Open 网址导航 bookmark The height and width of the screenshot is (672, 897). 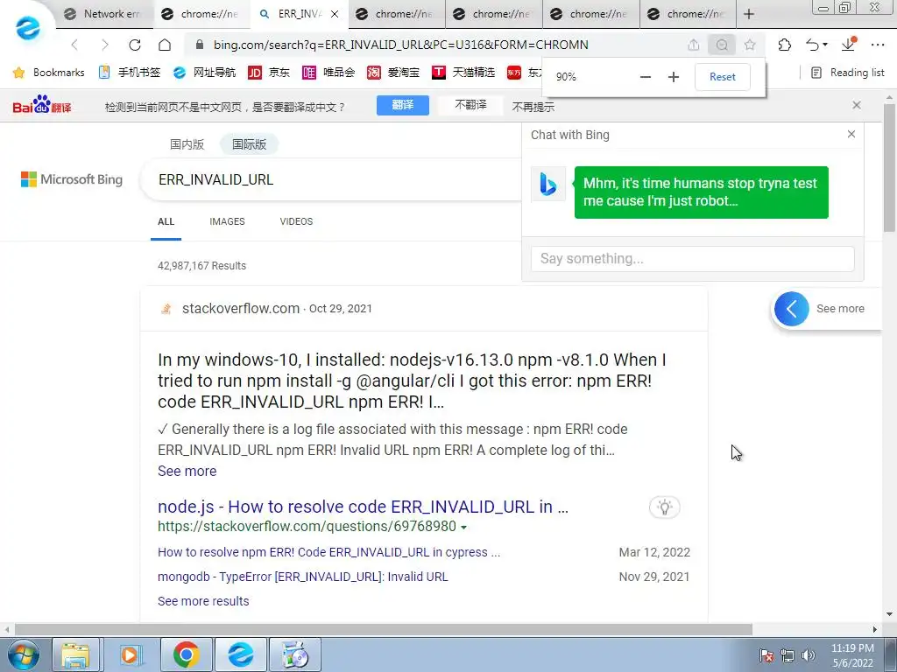pos(205,73)
